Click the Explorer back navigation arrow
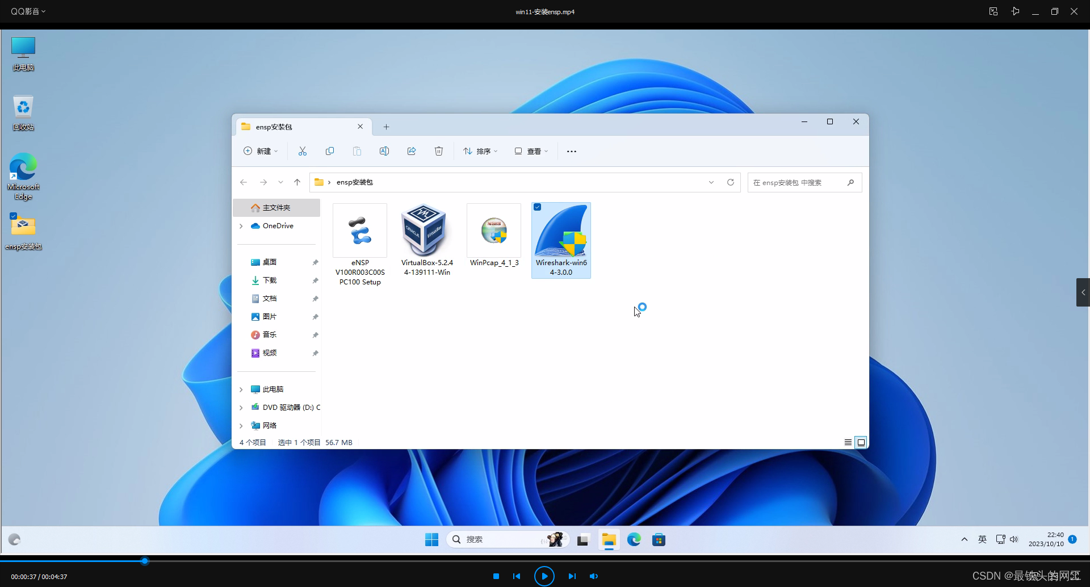 [x=244, y=182]
